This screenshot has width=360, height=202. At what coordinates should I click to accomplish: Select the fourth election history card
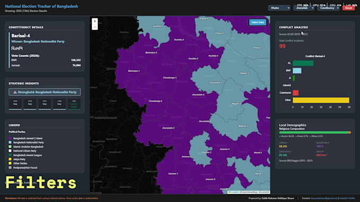click(x=59, y=104)
